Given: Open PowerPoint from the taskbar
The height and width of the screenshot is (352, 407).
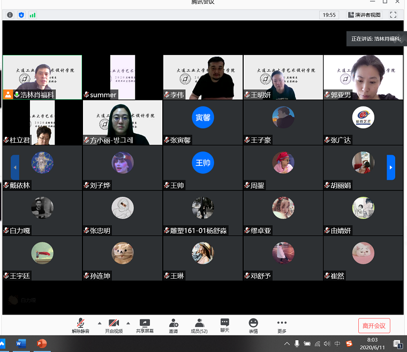Looking at the screenshot, I should pyautogui.click(x=42, y=343).
